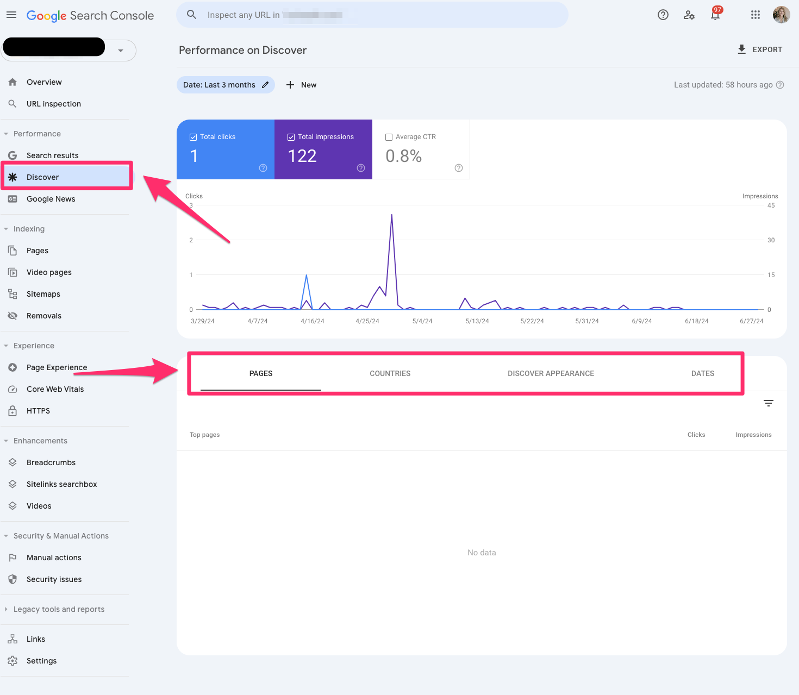Click the table filter rows icon

pyautogui.click(x=769, y=403)
